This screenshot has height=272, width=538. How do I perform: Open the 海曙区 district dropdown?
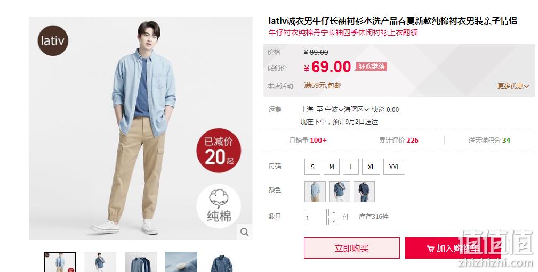(x=357, y=110)
